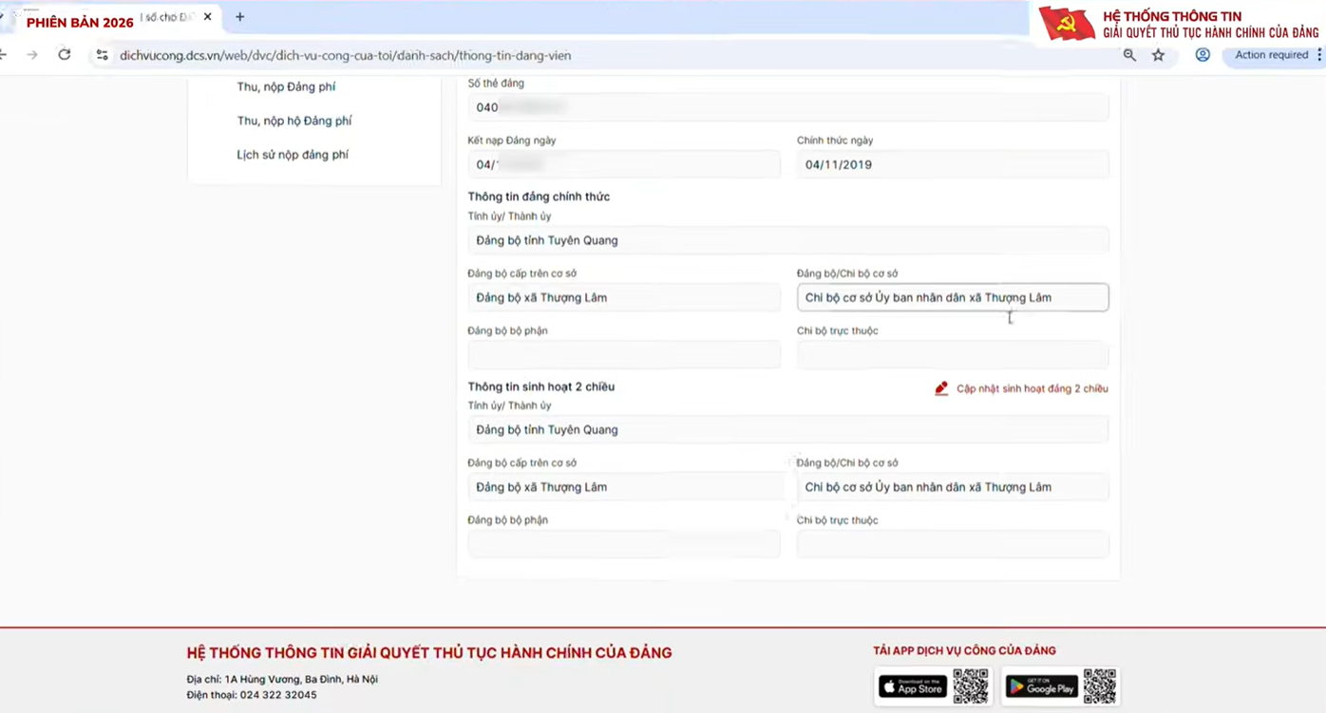
Task: Click the Chính thức ngày date field
Action: [x=952, y=164]
